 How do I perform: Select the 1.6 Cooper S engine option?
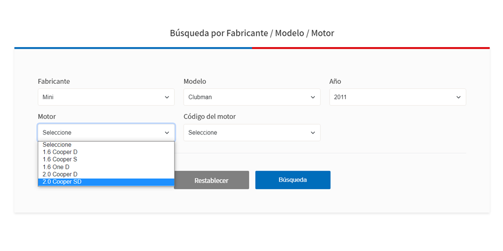coord(106,160)
